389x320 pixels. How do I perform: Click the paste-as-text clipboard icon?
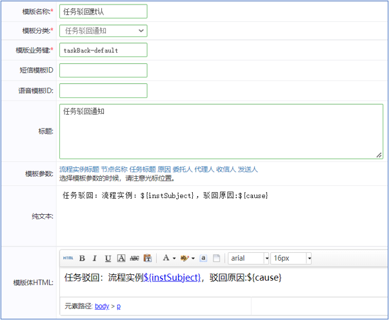coord(148,258)
